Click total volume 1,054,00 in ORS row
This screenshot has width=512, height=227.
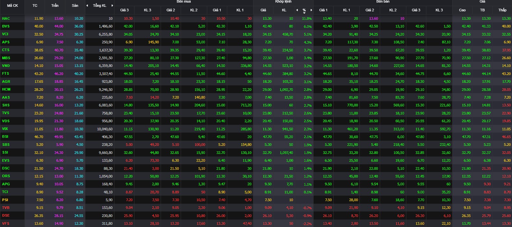coord(106,176)
